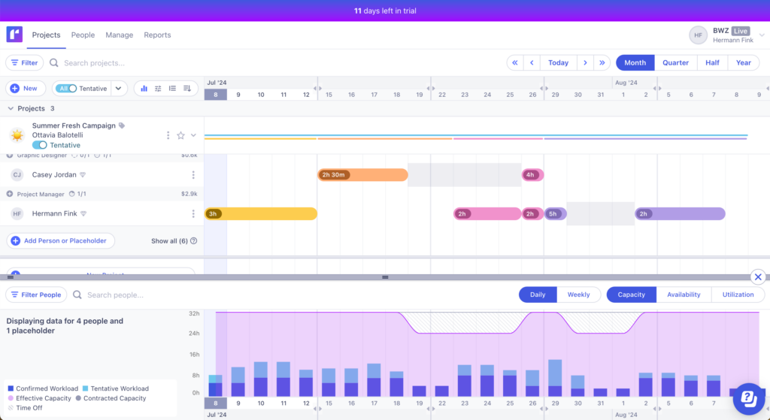Star the Summer Fresh Campaign project
This screenshot has height=420, width=770.
pyautogui.click(x=180, y=135)
